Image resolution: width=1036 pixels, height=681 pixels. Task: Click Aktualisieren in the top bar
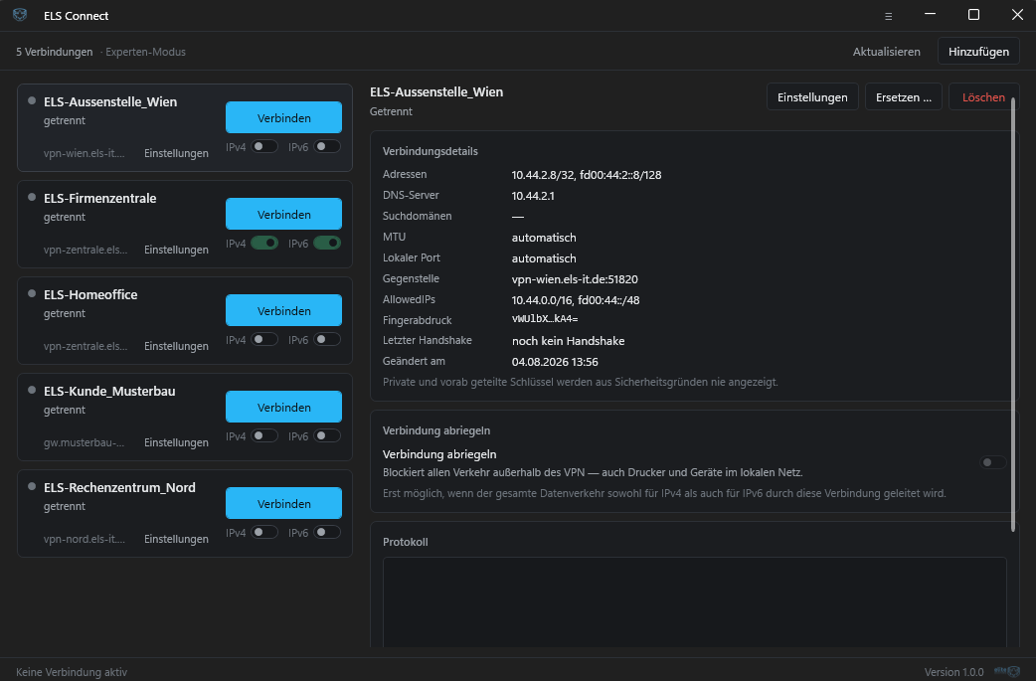[886, 52]
